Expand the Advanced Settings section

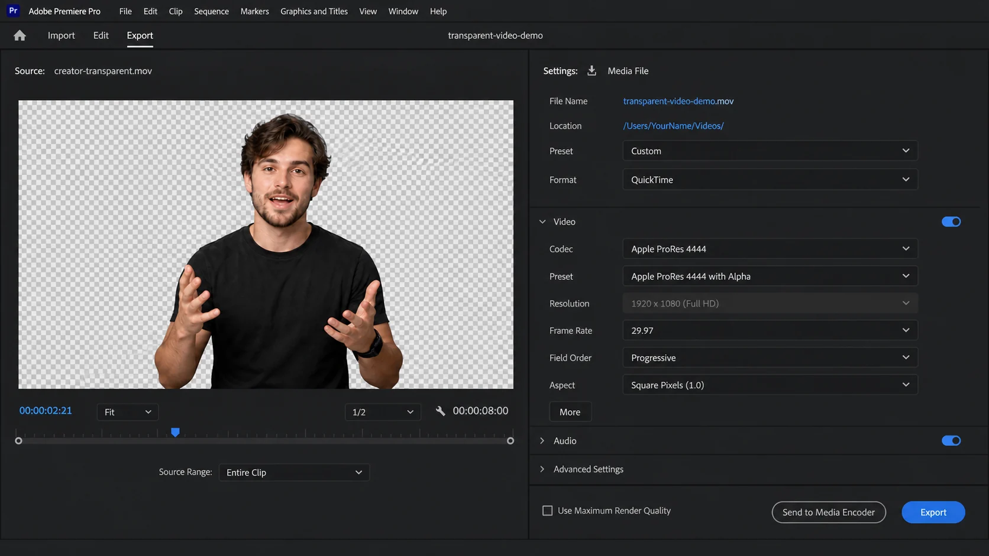click(x=542, y=469)
